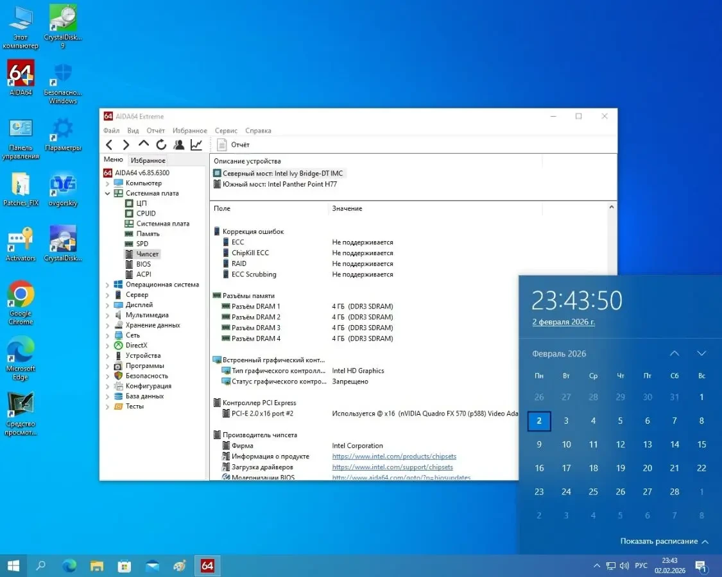Open CrystalDisk 9 desktop icon at top
722x577 pixels.
coord(63,27)
